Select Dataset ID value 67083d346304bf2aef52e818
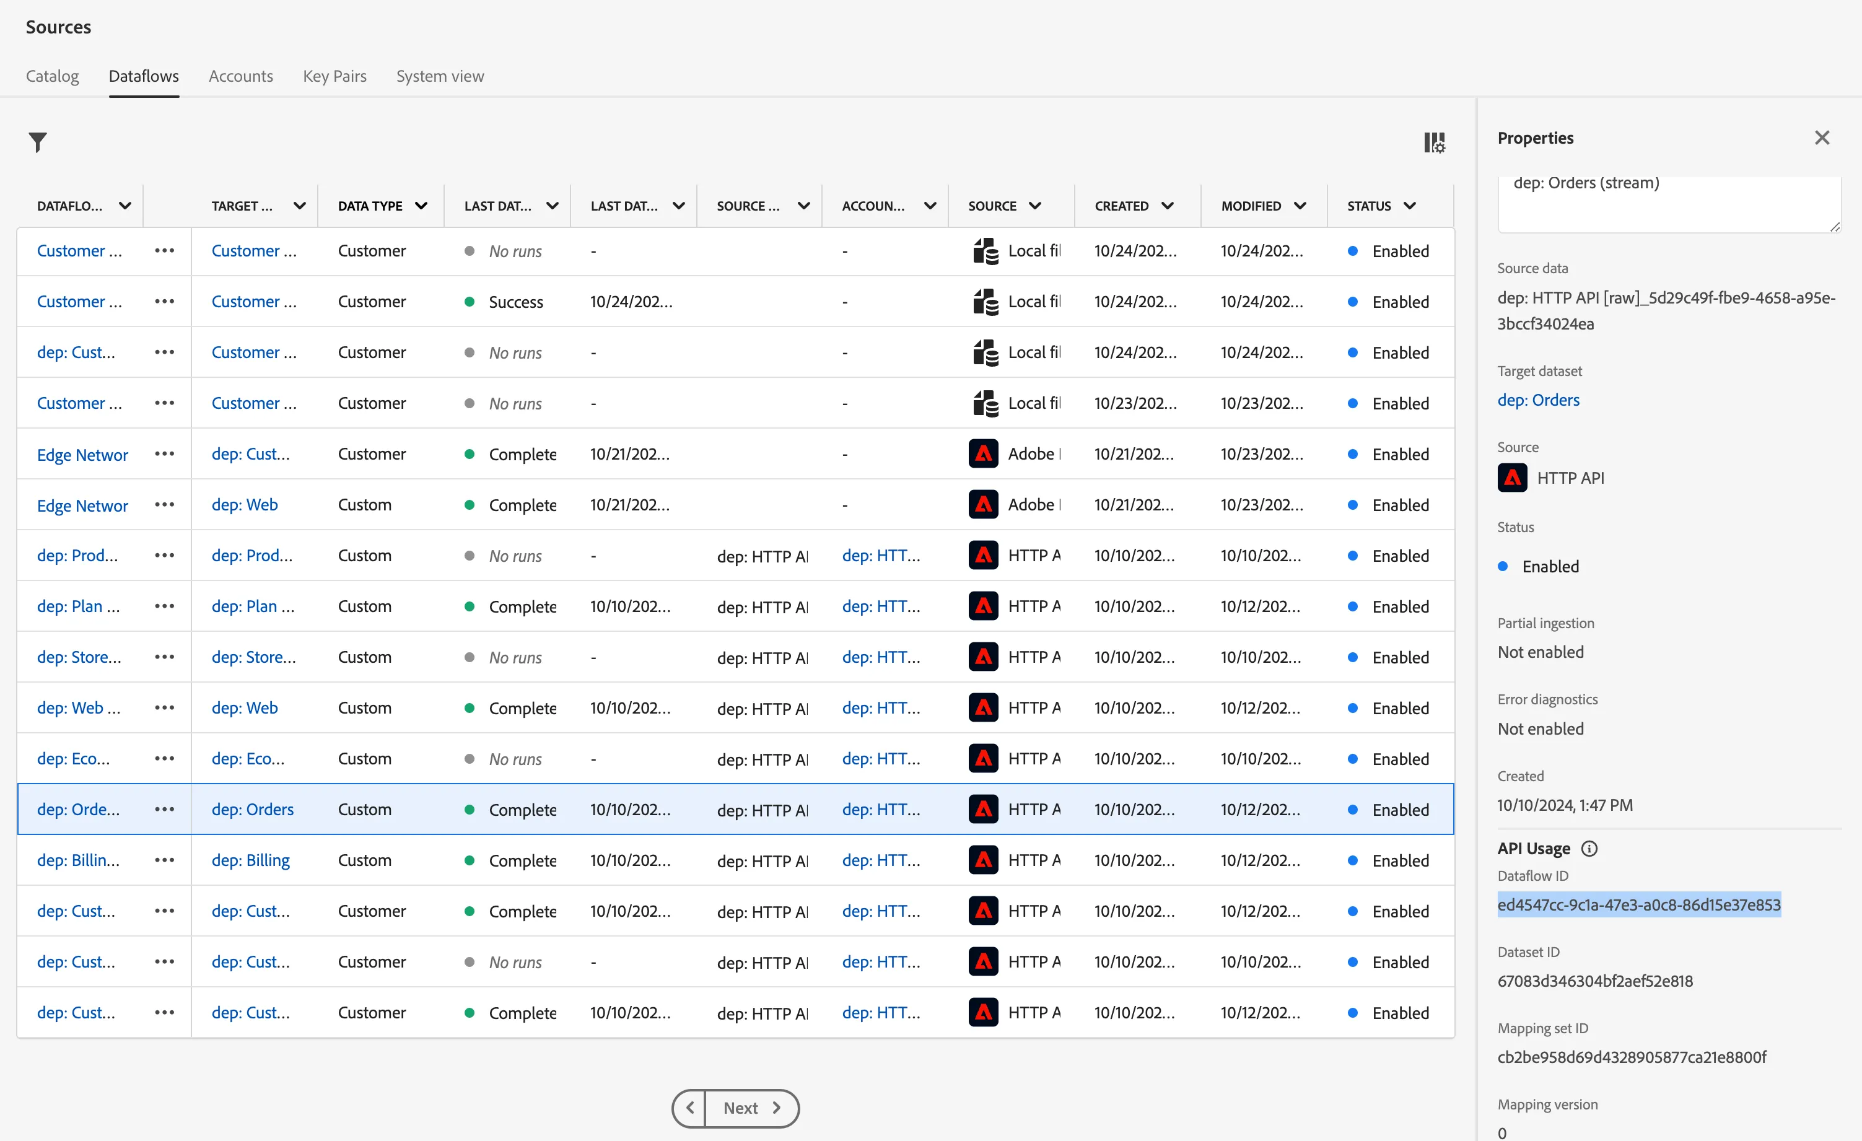Screen dimensions: 1862x1141 click(x=1595, y=981)
